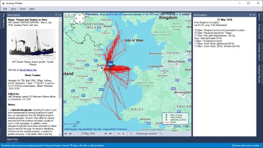Go to previous day with the left arrow
Viewport: 263px width, 148px height.
click(x=71, y=134)
